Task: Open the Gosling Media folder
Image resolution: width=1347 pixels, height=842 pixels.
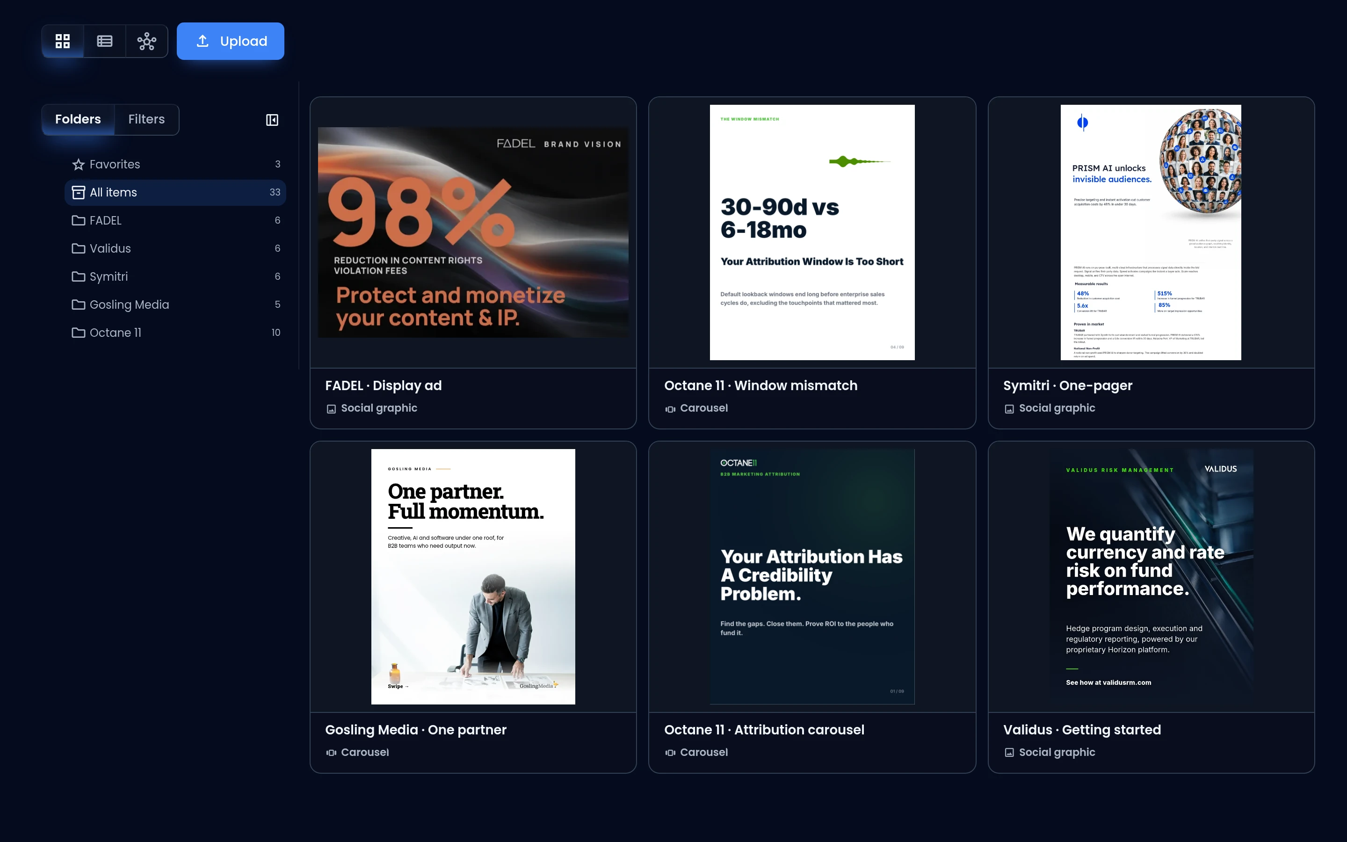Action: pyautogui.click(x=175, y=305)
